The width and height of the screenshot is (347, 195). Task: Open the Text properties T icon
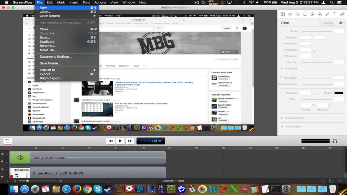335,14
